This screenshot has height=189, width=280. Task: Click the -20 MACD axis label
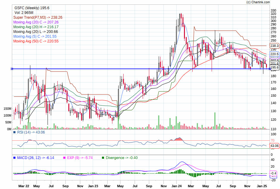pos(273,180)
